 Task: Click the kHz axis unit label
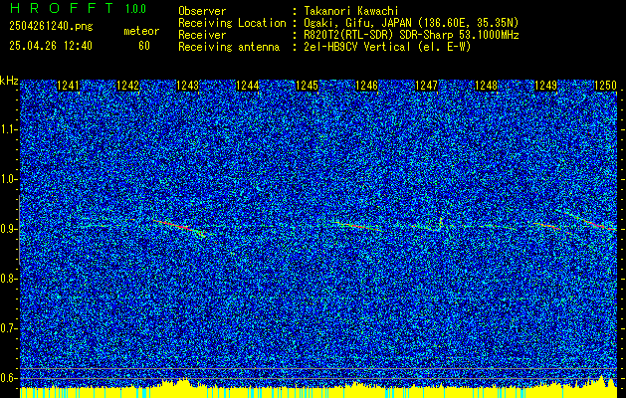point(9,81)
